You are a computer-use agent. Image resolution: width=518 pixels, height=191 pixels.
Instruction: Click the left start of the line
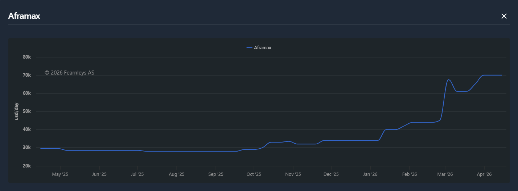41,149
